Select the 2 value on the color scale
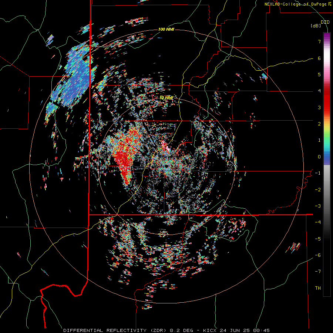Screen dimensions: 333x333 [319, 124]
